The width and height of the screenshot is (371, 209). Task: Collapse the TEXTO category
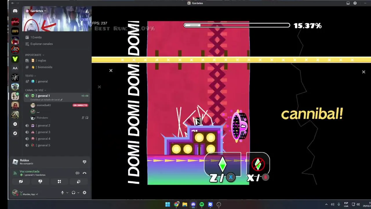tap(30, 76)
